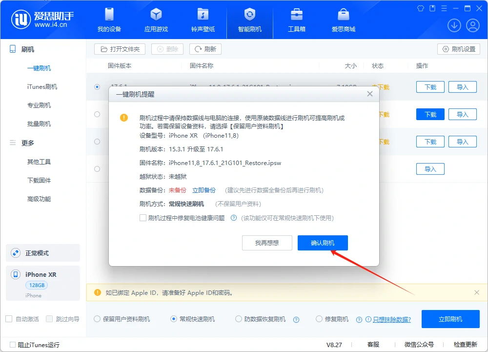Click the help icon beside 防数据恢复刷机

tap(296, 320)
